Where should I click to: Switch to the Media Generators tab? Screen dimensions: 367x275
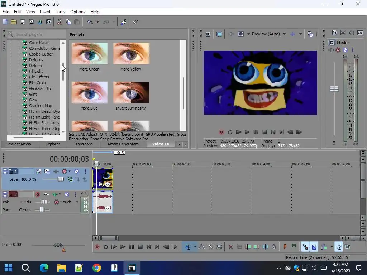point(123,144)
